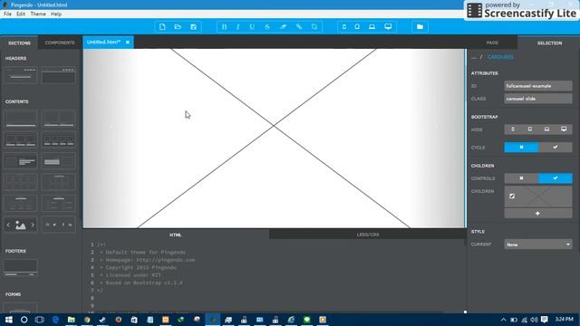Image resolution: width=580 pixels, height=326 pixels.
Task: Switch preview to phone view
Action: [x=344, y=26]
